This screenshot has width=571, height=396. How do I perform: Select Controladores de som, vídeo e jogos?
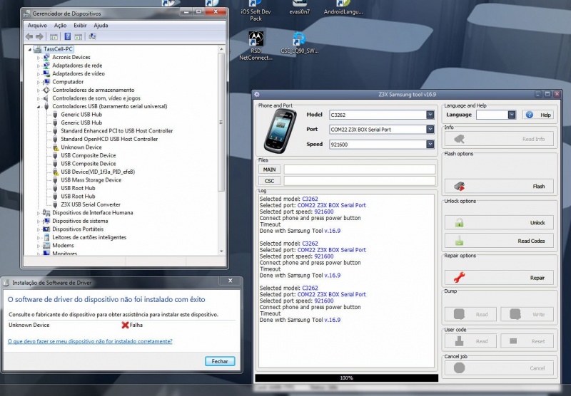point(96,98)
